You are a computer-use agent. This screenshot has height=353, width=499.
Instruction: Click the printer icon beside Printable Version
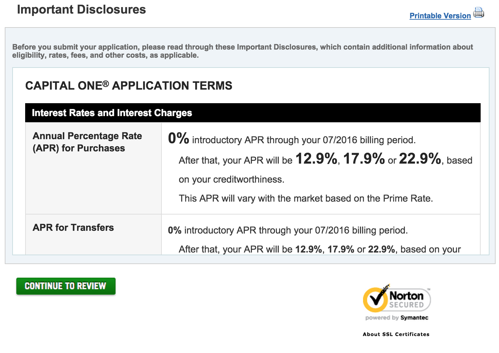click(x=479, y=13)
